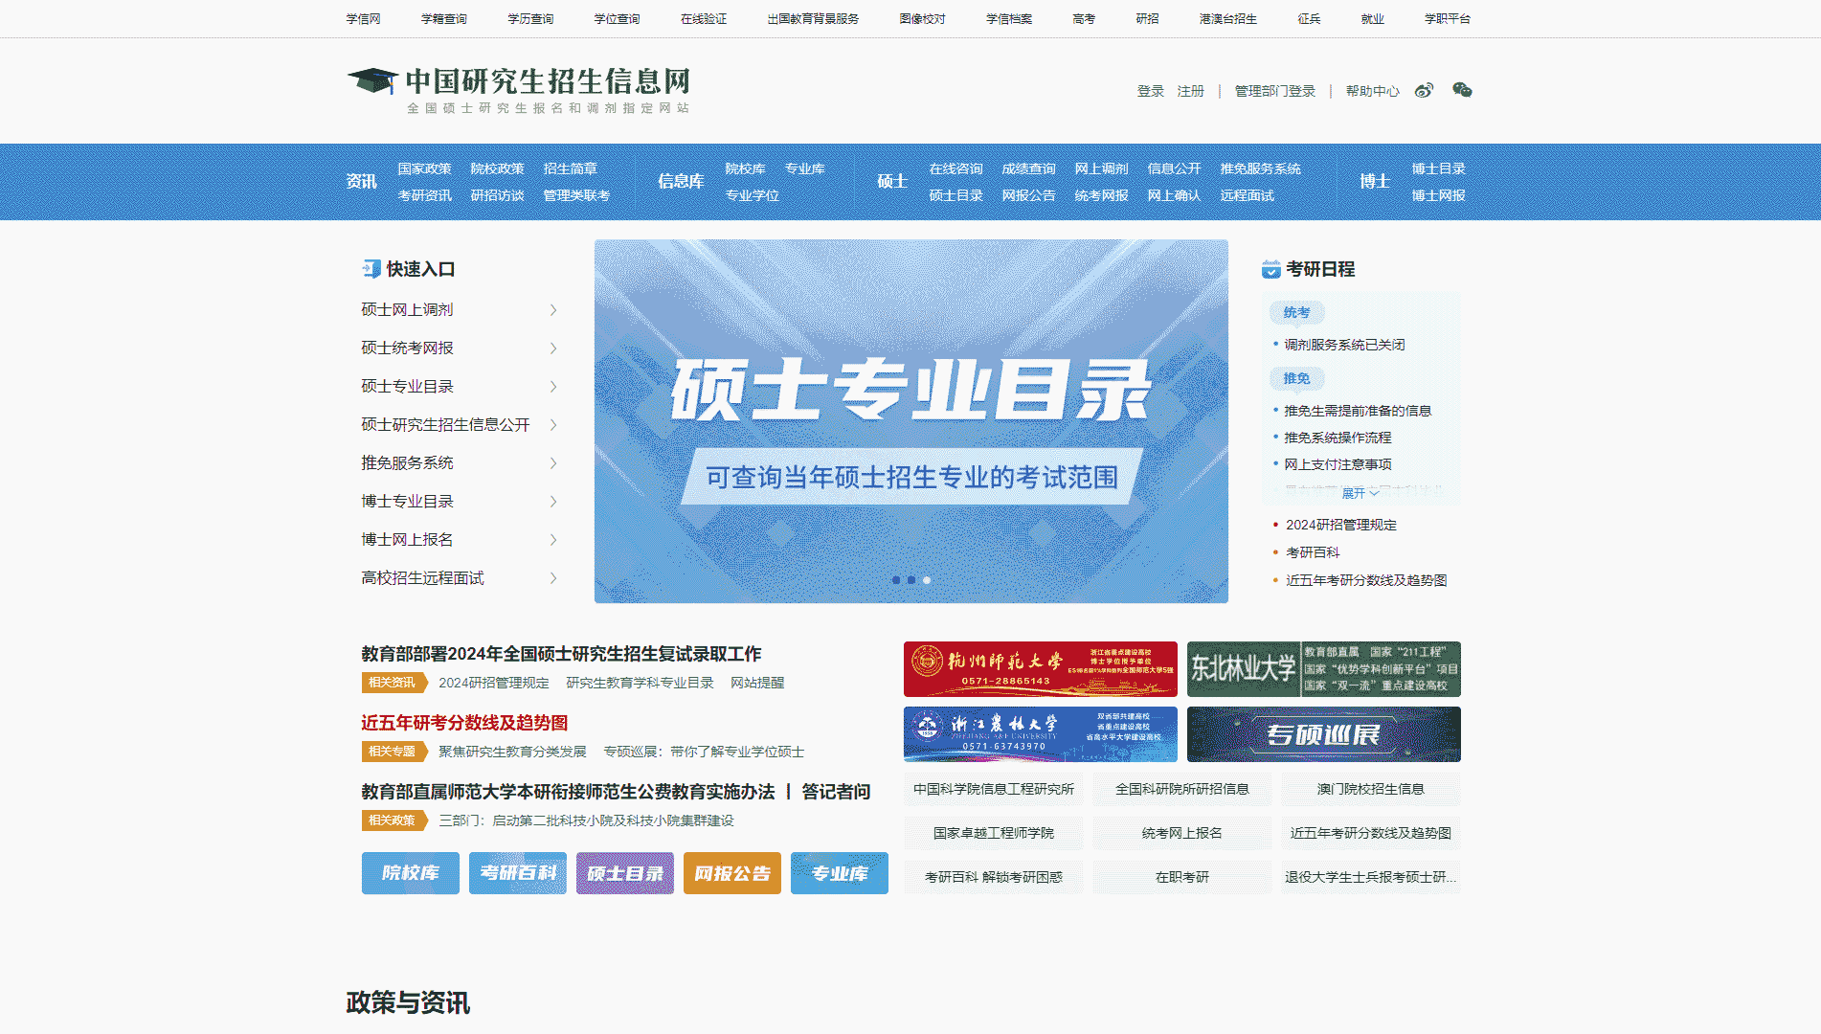The image size is (1821, 1034).
Task: Open the WeChat icon in header
Action: (x=1462, y=90)
